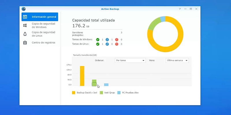Click the 'Backup David y Javi' legend label

[x=87, y=93]
